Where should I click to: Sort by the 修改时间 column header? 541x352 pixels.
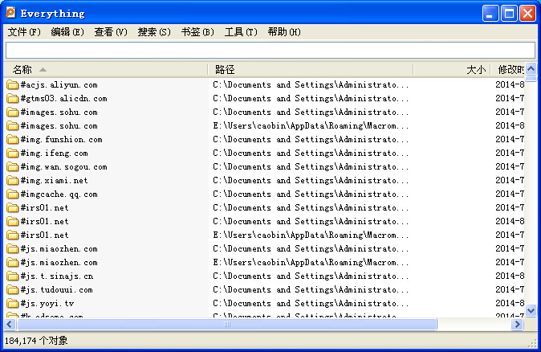pos(507,70)
